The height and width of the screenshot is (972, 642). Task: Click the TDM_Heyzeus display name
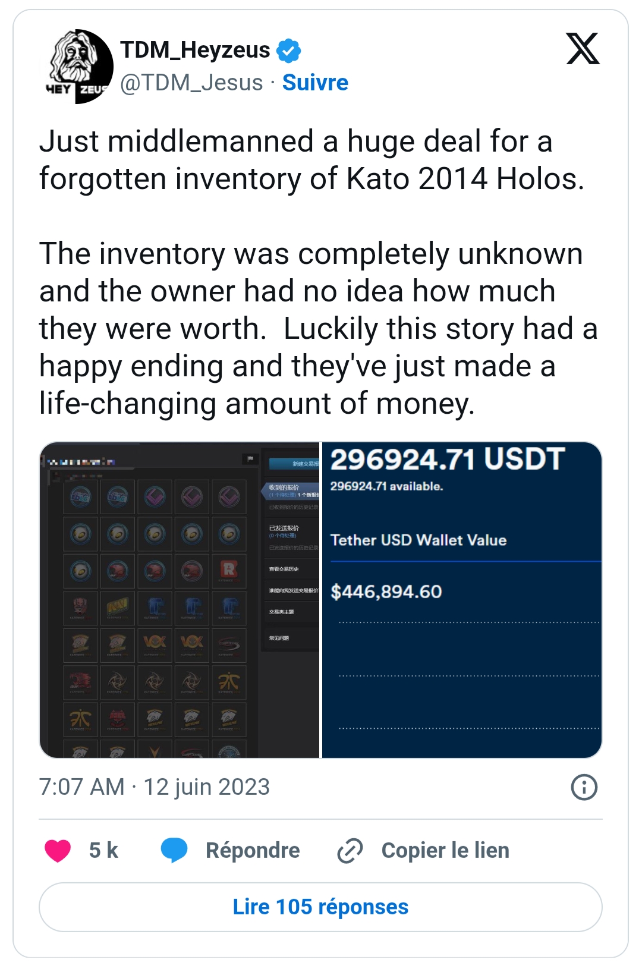coord(195,50)
